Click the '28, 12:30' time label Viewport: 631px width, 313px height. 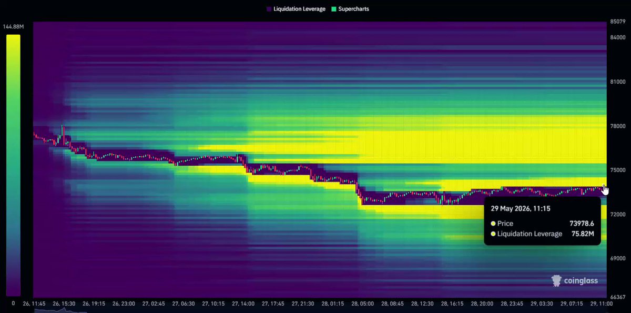pyautogui.click(x=423, y=304)
